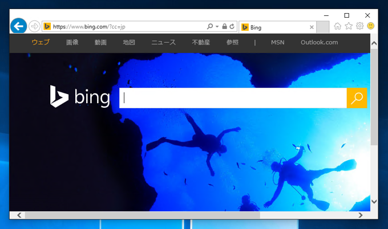Click the URL text in address bar
The width and height of the screenshot is (388, 229).
tap(89, 27)
